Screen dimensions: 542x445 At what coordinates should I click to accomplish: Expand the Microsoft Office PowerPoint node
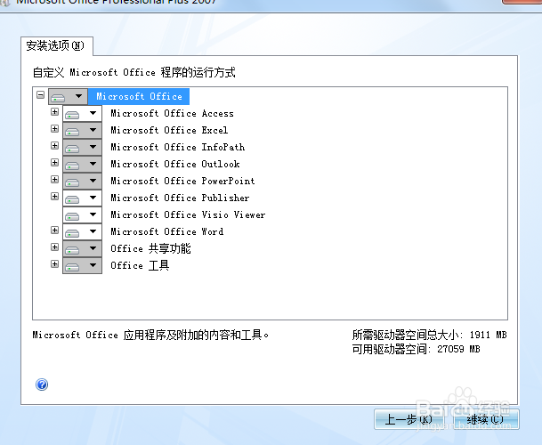pyautogui.click(x=54, y=179)
